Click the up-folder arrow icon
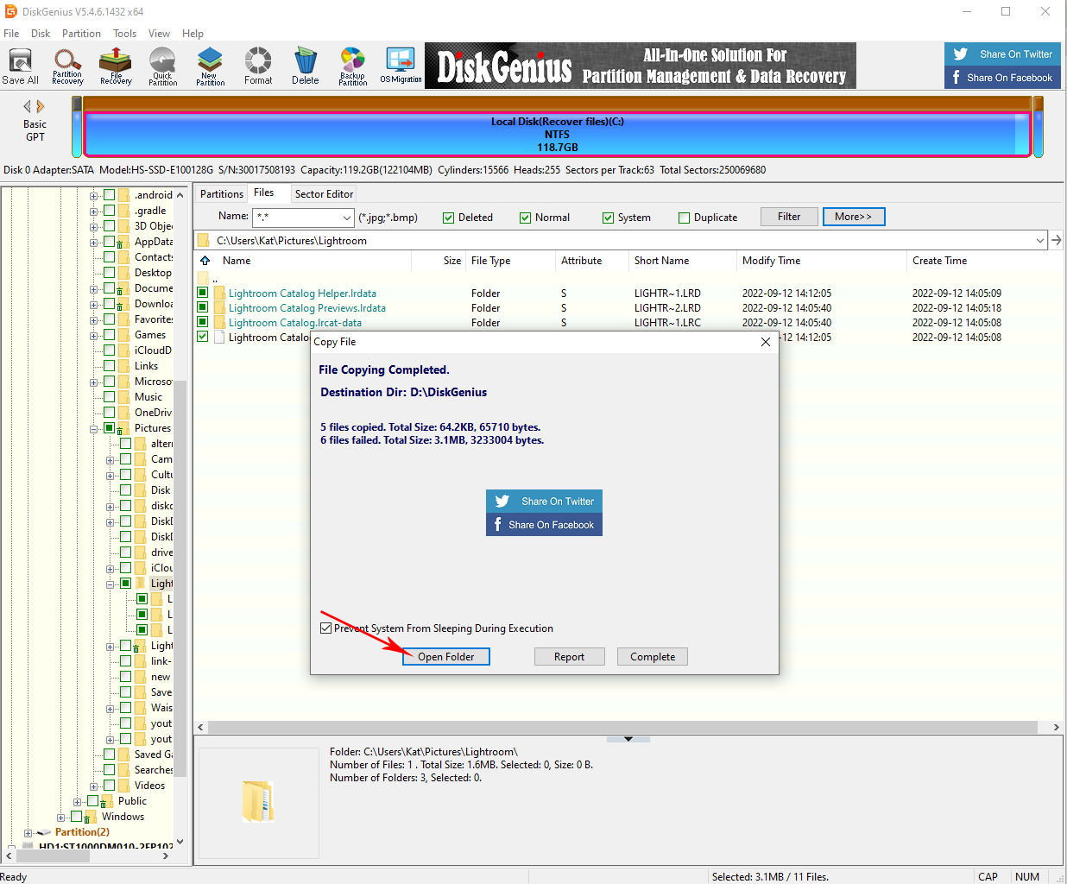The width and height of the screenshot is (1067, 884). (x=205, y=261)
